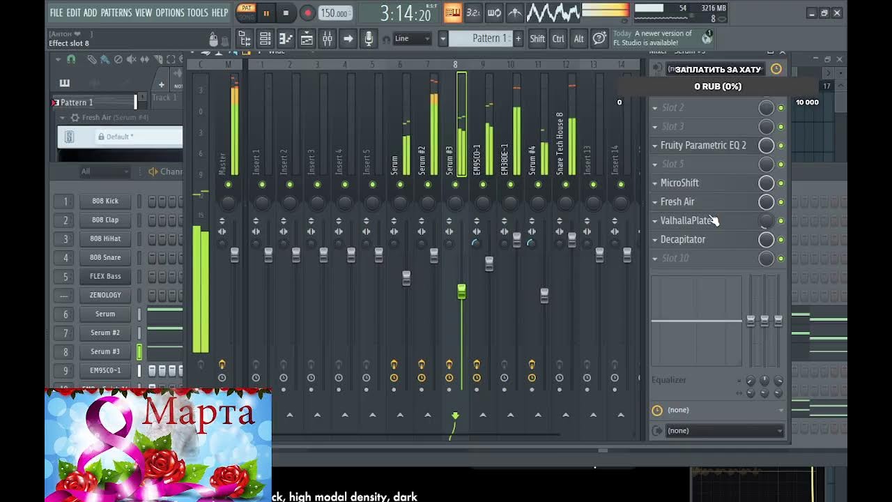Viewport: 892px width, 502px height.
Task: Mute the EM95CO-1 mixer track LED
Action: [483, 185]
